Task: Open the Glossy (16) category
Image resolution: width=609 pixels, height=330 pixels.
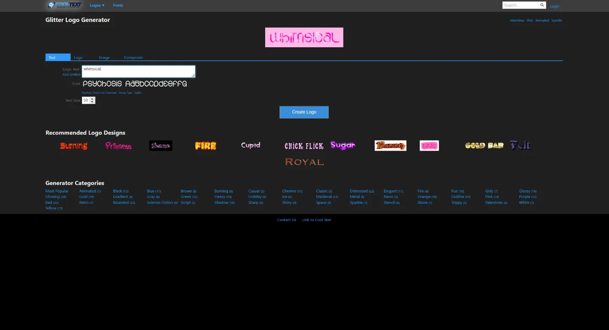Action: [528, 191]
